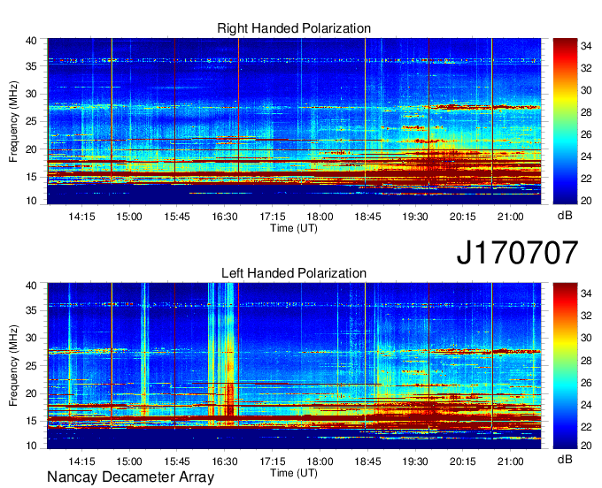The image size is (602, 488).
Task: Click the Right Handed spectrogram plot area
Action: pos(294,121)
